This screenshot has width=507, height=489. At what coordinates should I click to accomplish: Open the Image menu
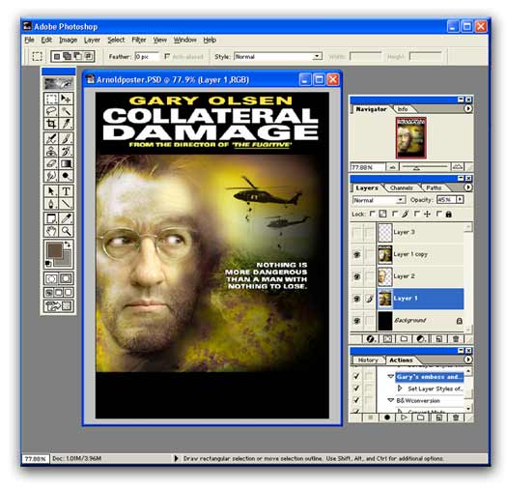[x=69, y=41]
